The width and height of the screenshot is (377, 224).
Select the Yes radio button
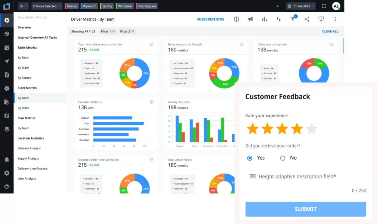(250, 158)
